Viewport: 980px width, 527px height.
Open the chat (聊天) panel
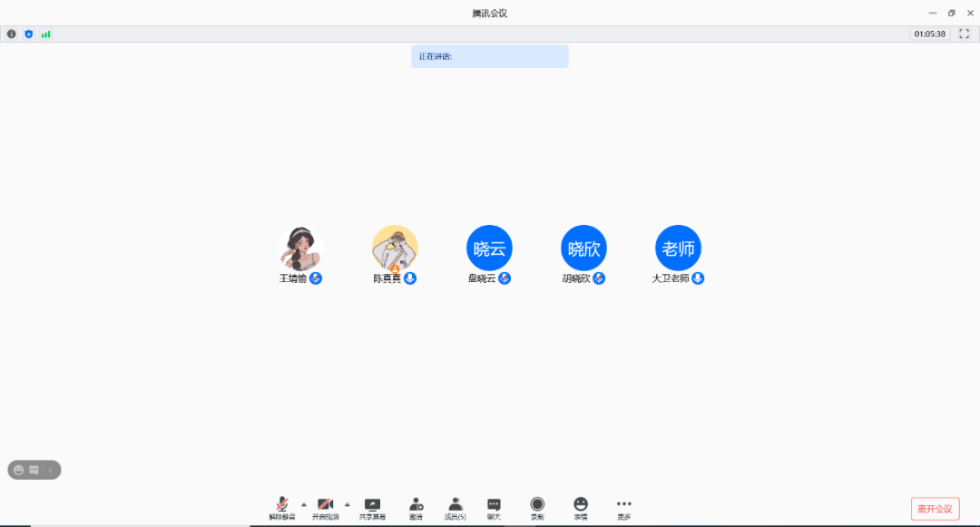click(x=494, y=507)
